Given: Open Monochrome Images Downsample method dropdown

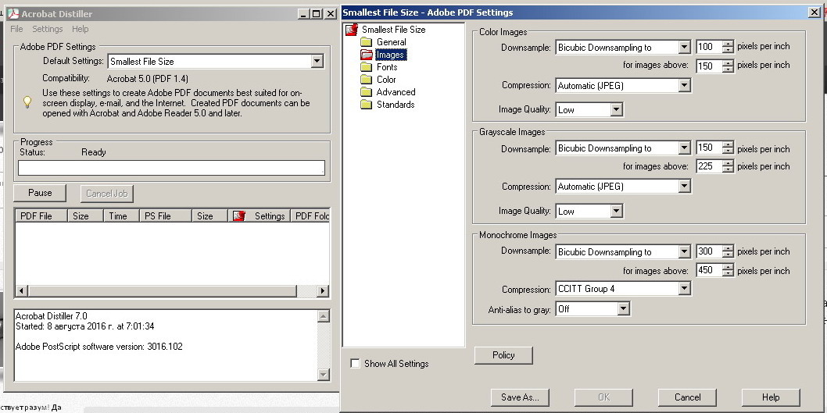Looking at the screenshot, I should [x=684, y=252].
